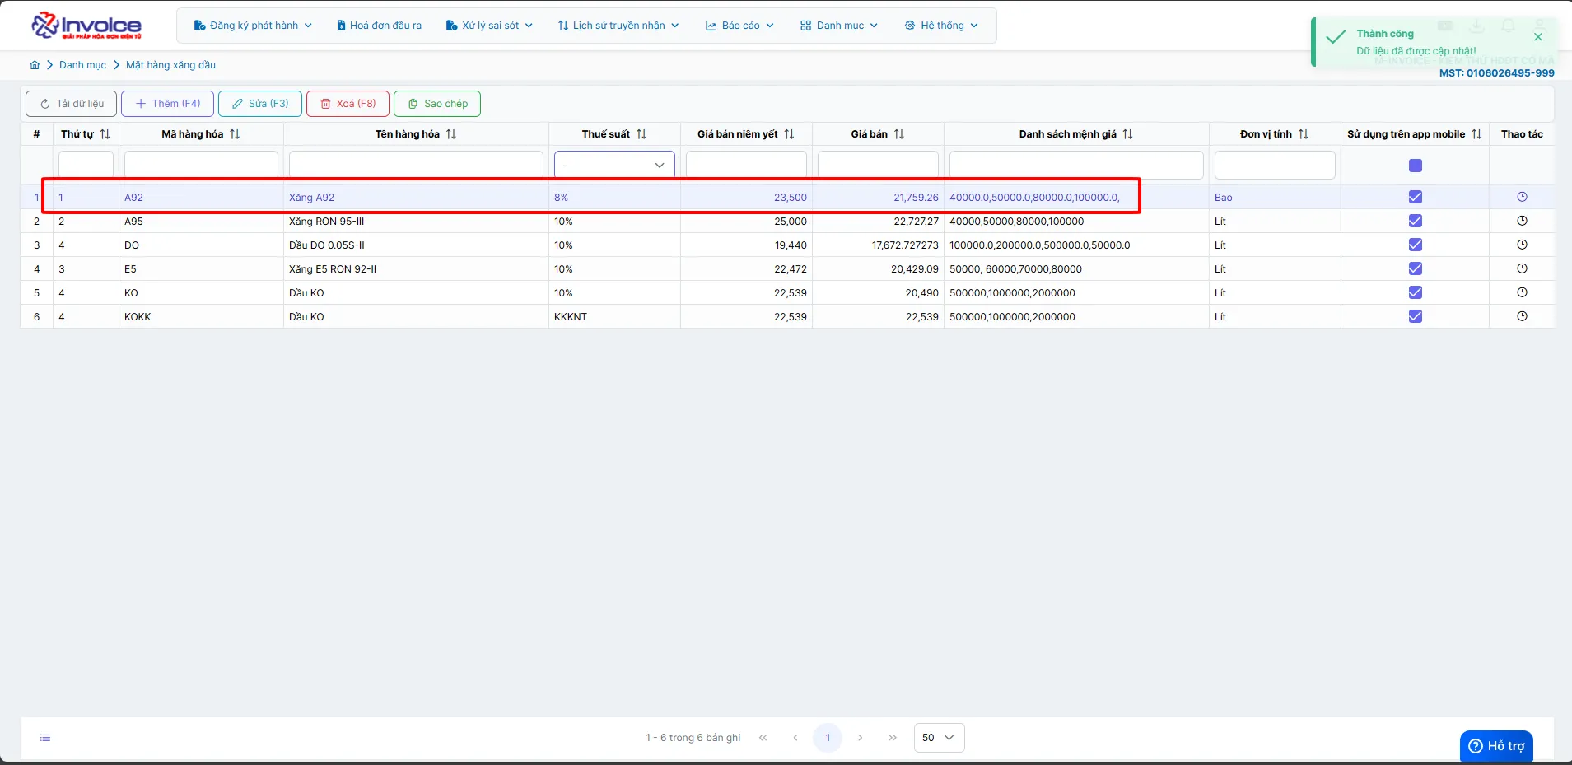Toggle mobile app filter checkbox in filter row
1572x765 pixels.
click(1416, 166)
